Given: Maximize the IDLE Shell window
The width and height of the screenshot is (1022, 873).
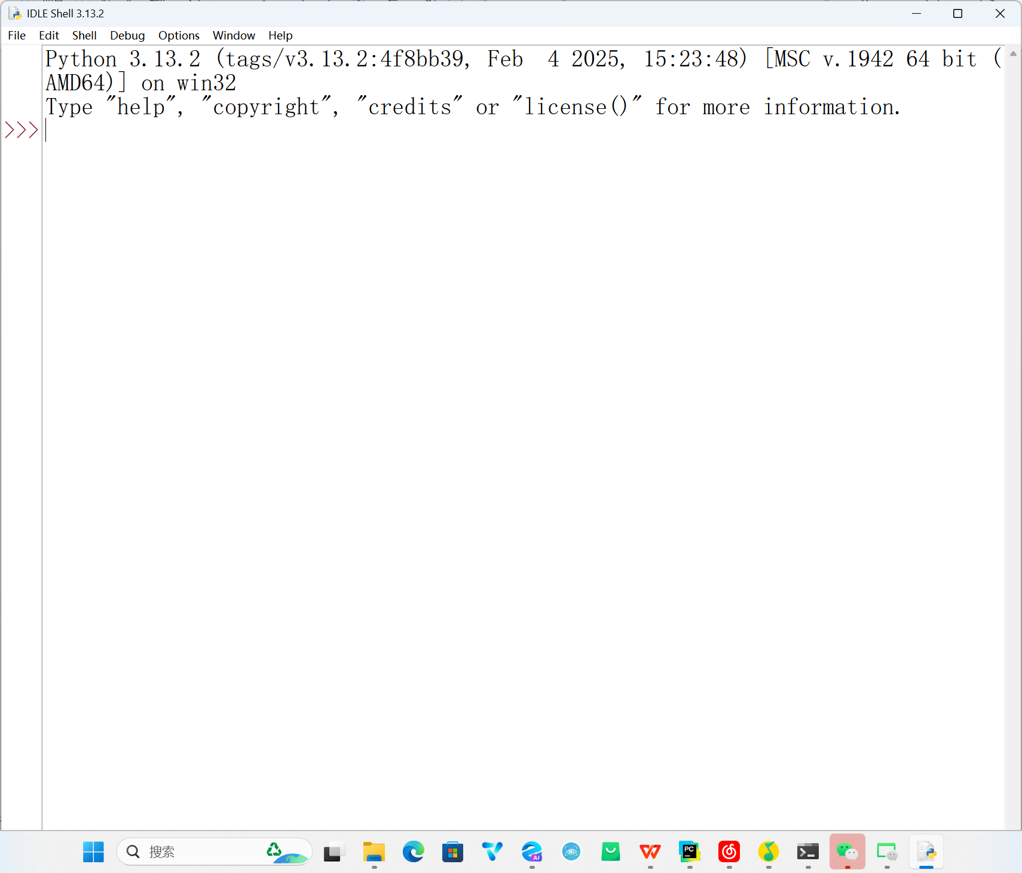Looking at the screenshot, I should click(x=957, y=13).
